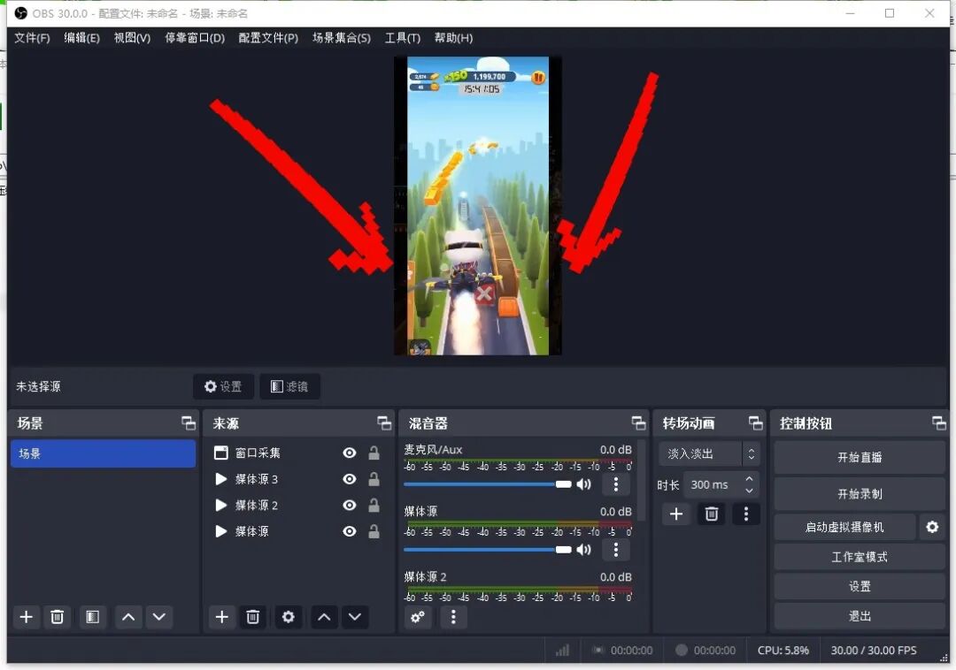
Task: Undock the 转场动画 panel icon
Action: point(755,423)
